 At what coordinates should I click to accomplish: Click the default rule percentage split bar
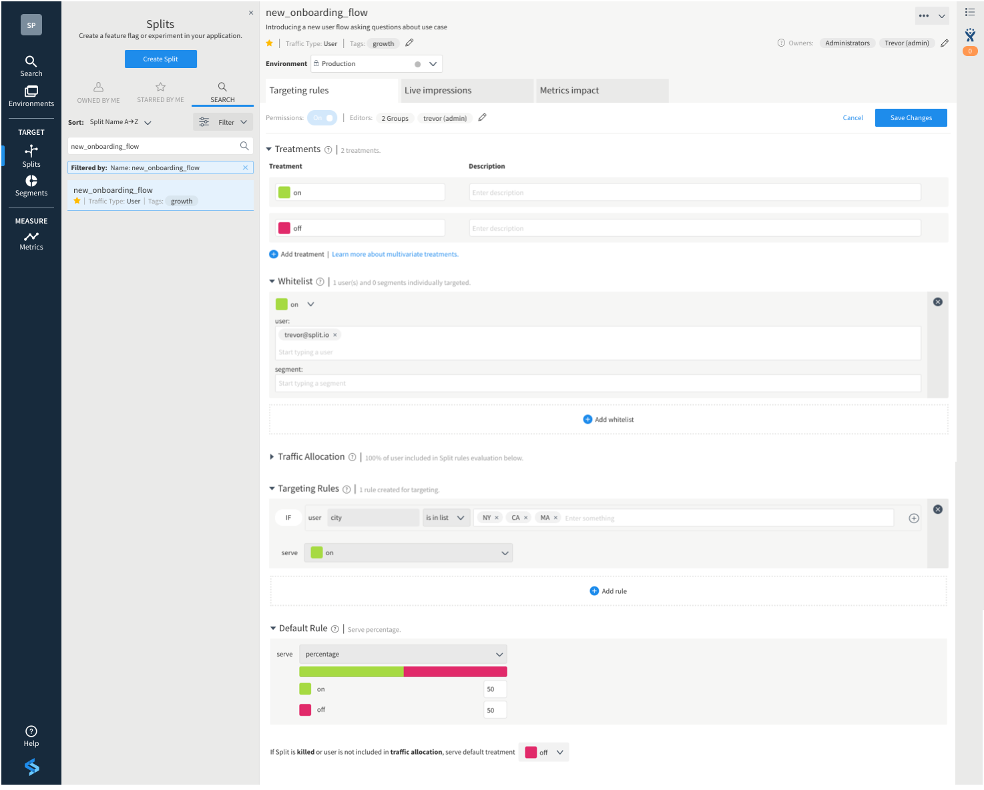pyautogui.click(x=403, y=672)
